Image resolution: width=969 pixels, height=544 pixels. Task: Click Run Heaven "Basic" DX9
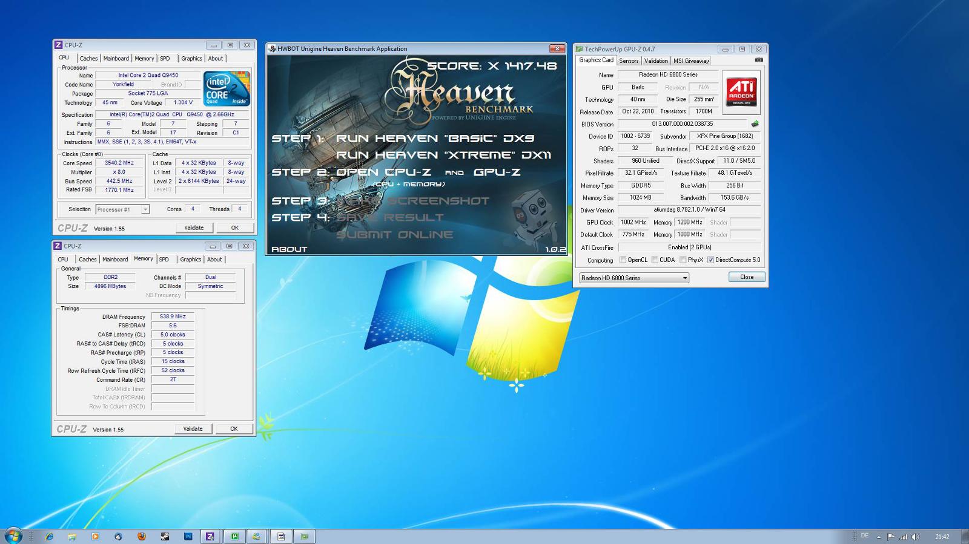click(435, 139)
